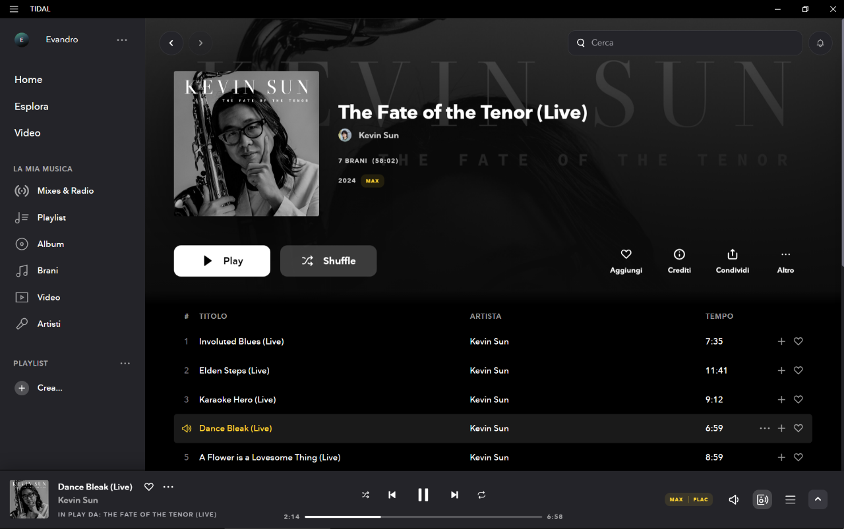The image size is (844, 529).
Task: Open the play queue icon
Action: [x=790, y=499]
